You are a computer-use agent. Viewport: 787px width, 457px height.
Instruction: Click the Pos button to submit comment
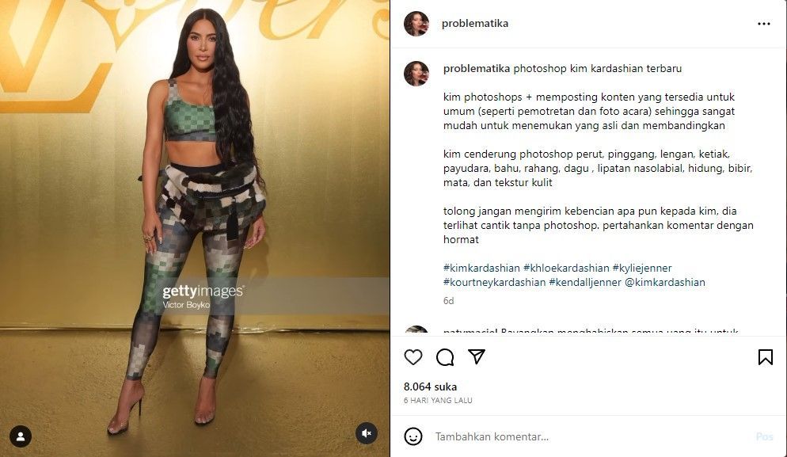(x=764, y=436)
